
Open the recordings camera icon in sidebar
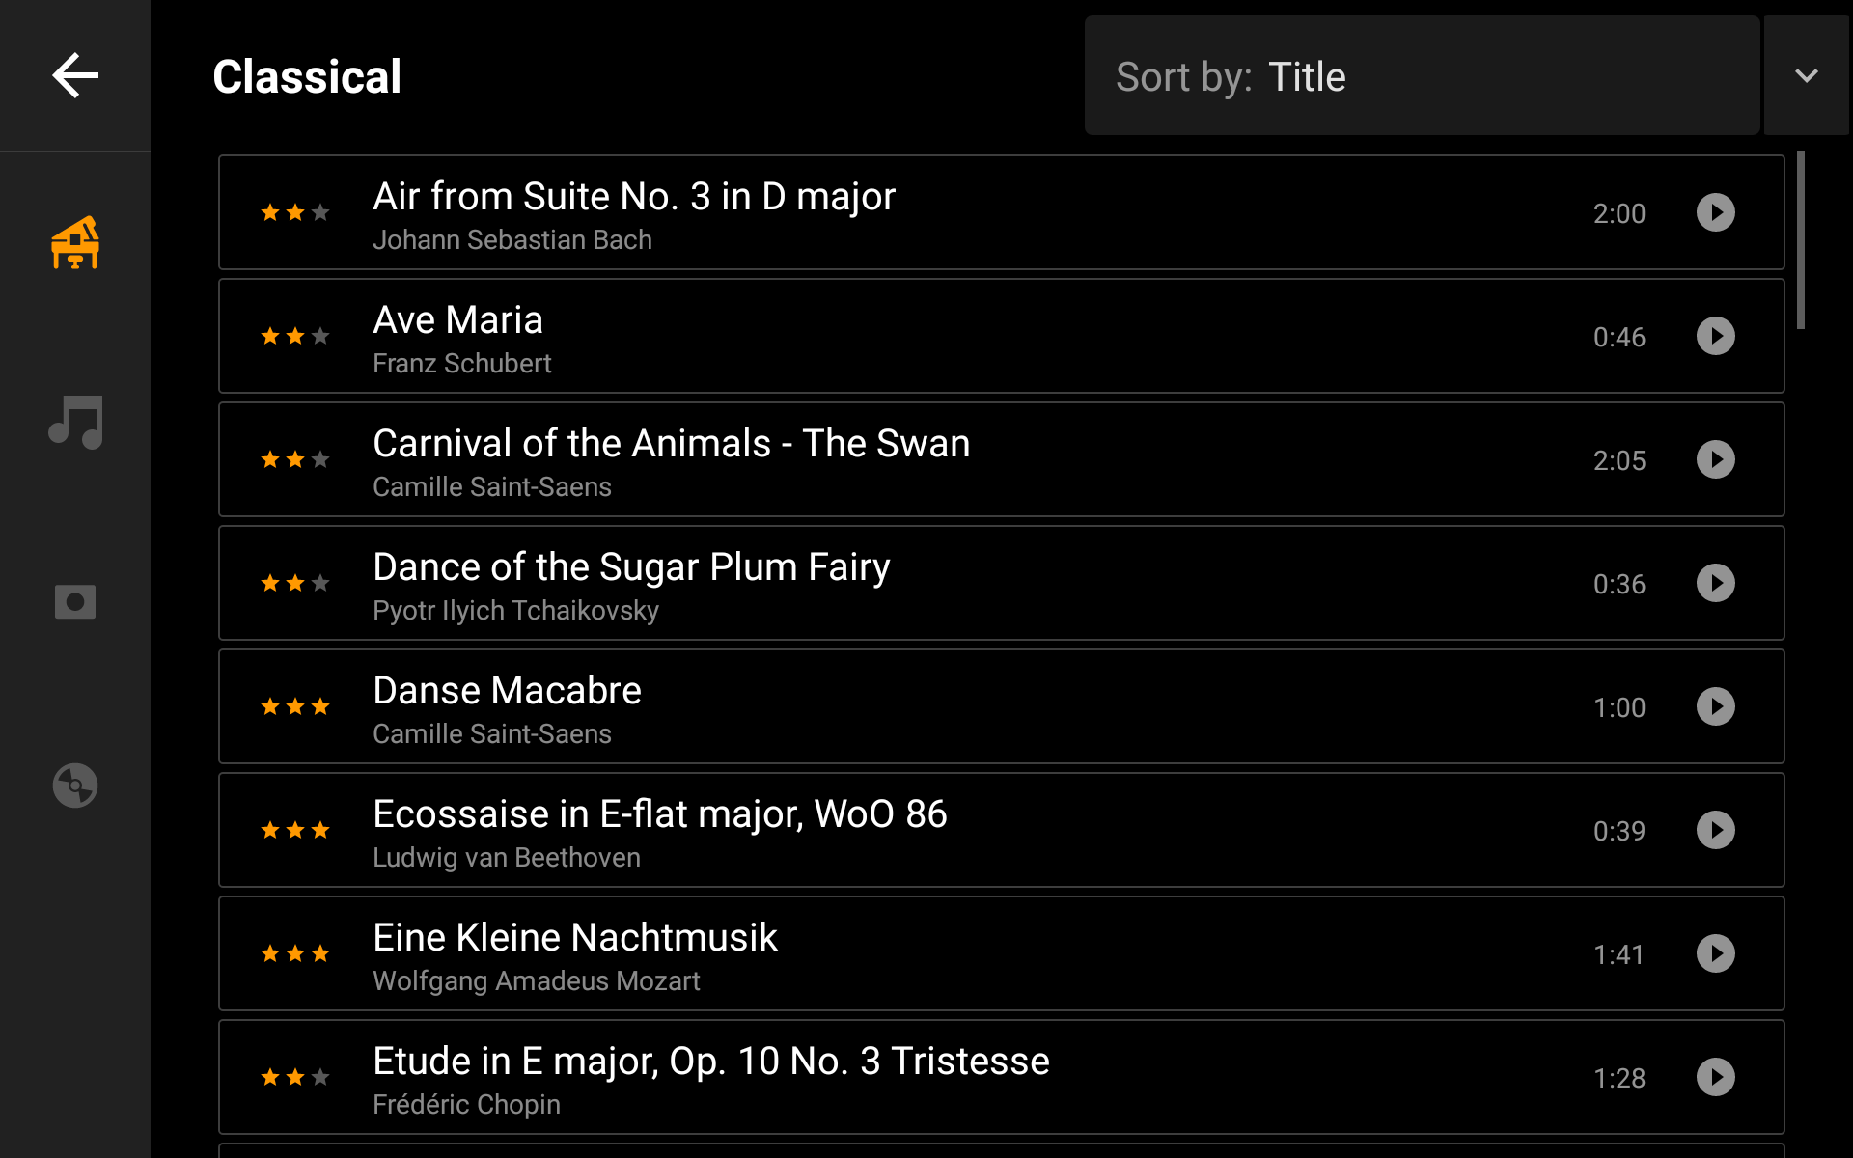pos(75,602)
